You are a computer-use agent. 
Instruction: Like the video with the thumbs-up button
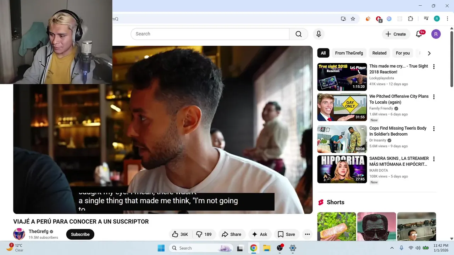[x=180, y=234]
